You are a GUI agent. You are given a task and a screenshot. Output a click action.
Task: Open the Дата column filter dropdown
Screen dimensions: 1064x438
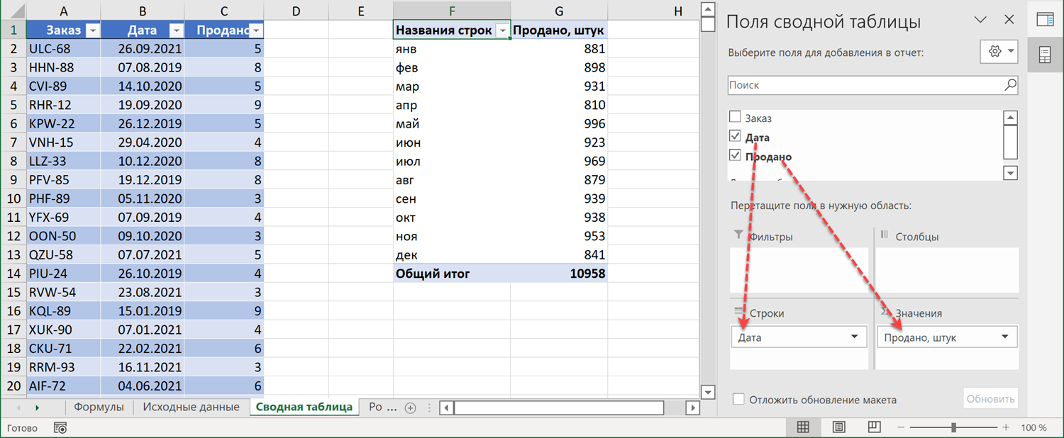(176, 30)
